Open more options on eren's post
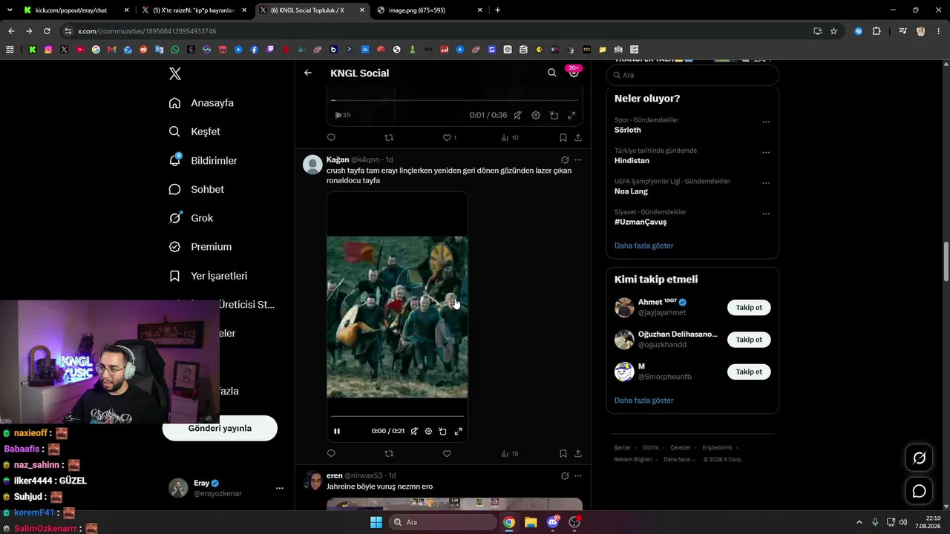Image resolution: width=950 pixels, height=534 pixels. click(x=578, y=475)
